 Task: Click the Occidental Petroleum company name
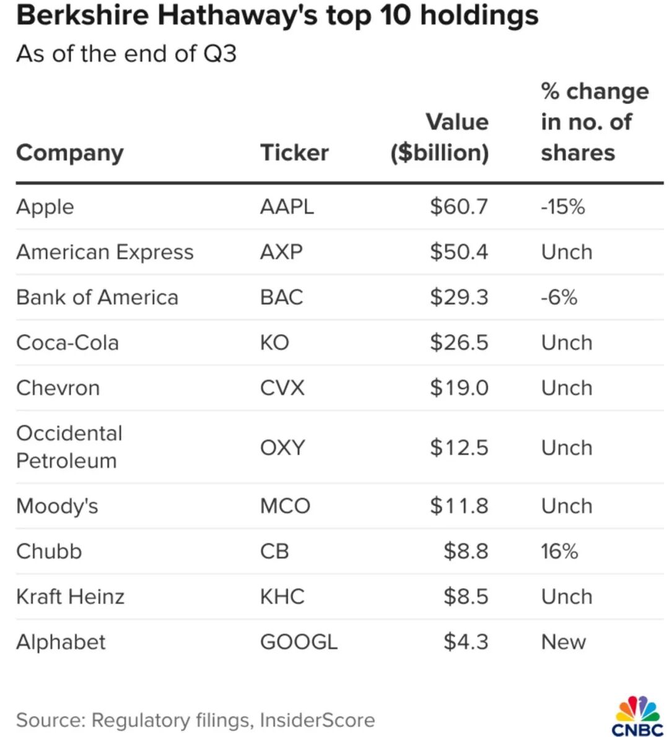69,447
